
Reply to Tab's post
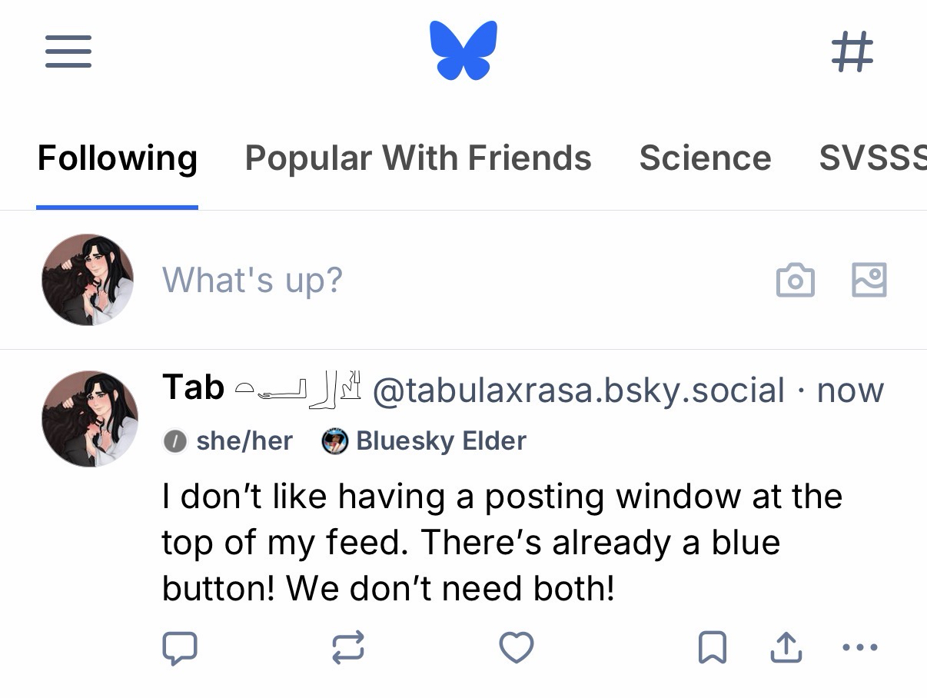(x=180, y=648)
